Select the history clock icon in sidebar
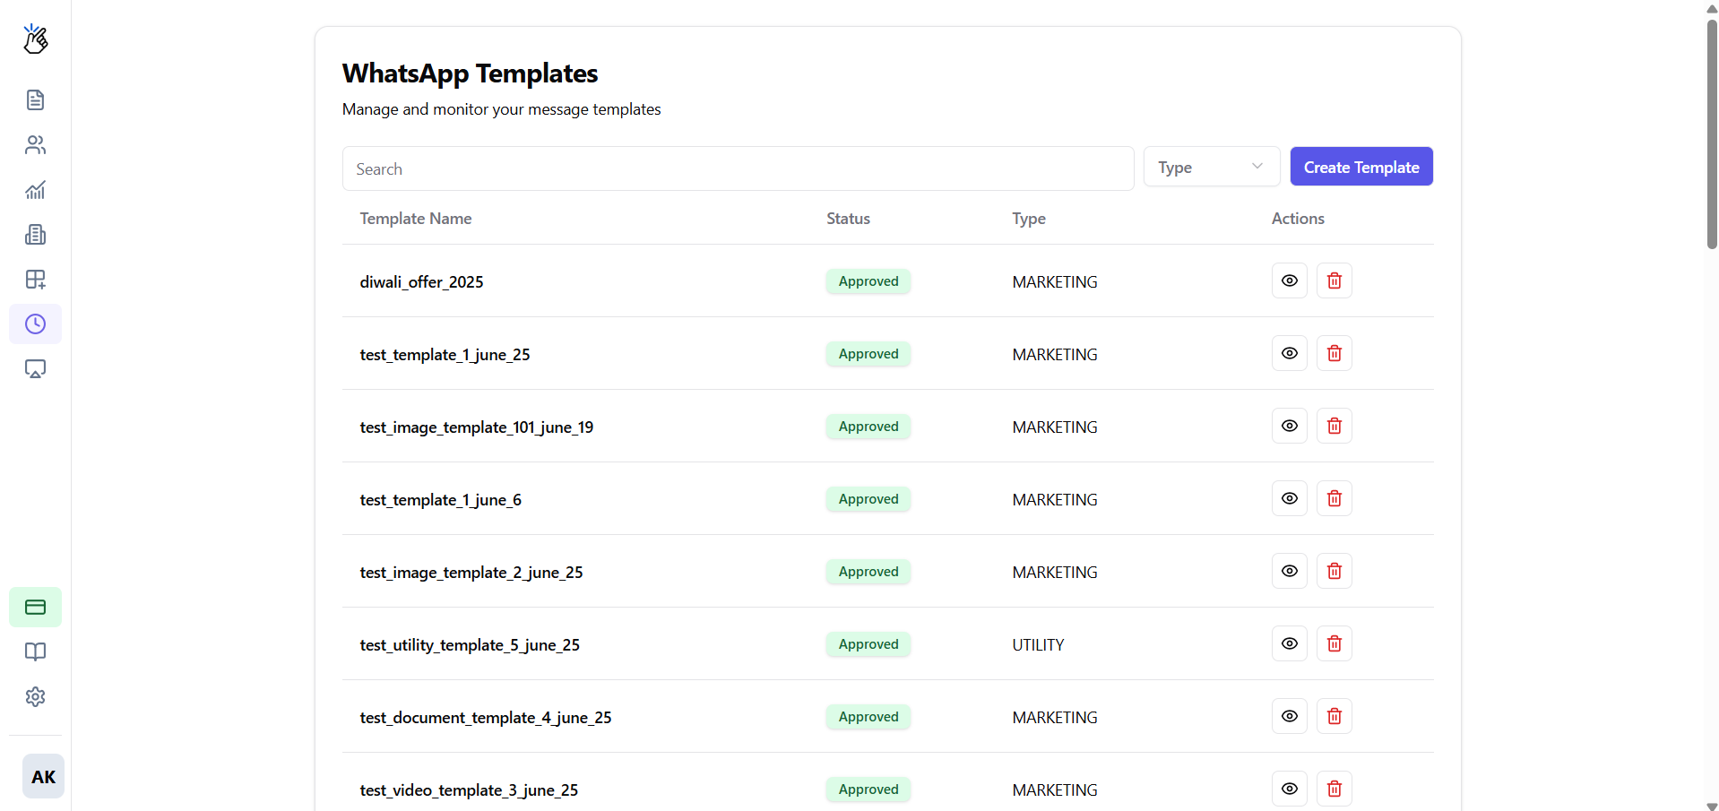Image resolution: width=1719 pixels, height=811 pixels. coord(35,324)
